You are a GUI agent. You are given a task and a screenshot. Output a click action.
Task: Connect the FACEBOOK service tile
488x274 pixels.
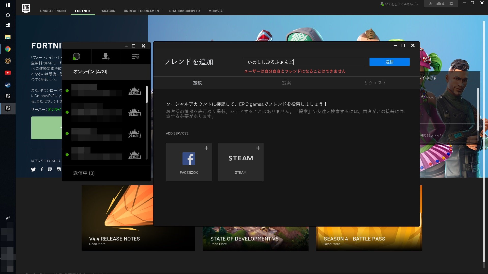[x=189, y=162]
